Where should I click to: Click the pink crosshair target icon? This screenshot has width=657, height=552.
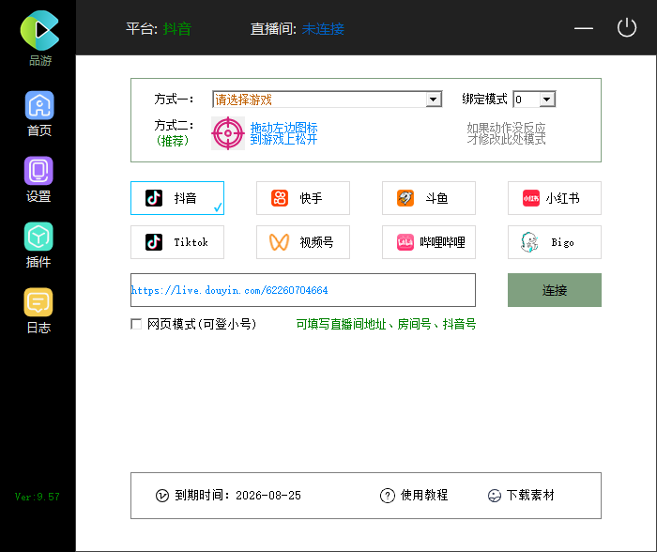pyautogui.click(x=228, y=133)
